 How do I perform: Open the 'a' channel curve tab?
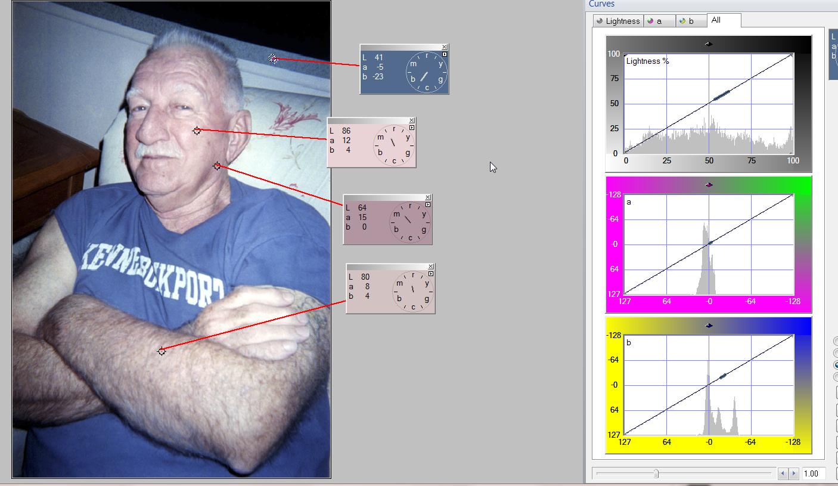click(659, 21)
